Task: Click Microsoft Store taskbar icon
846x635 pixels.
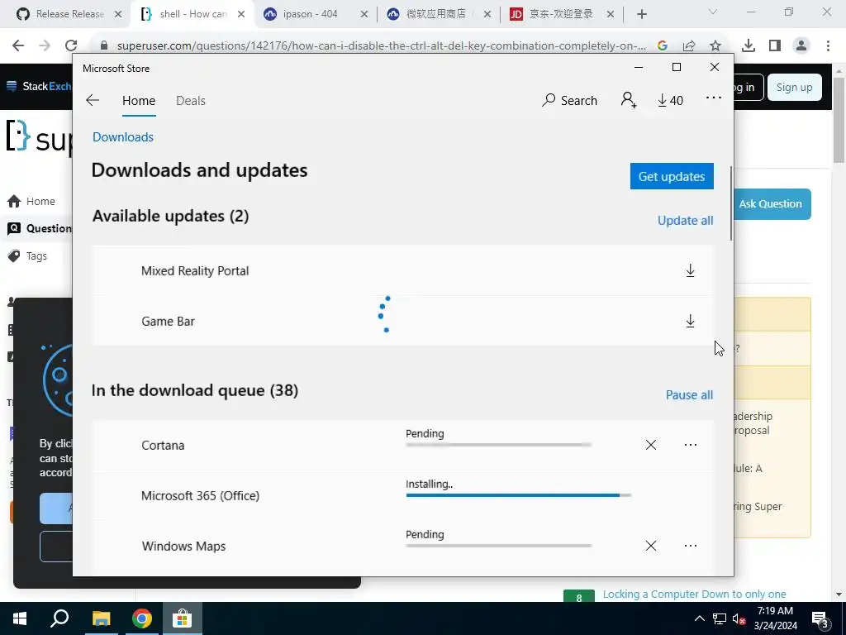Action: (x=183, y=618)
